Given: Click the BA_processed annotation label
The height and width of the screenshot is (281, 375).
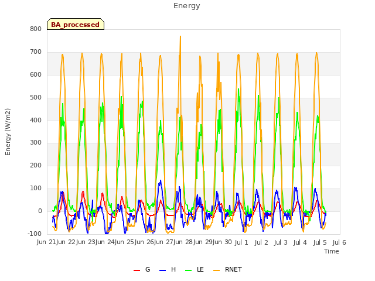Looking at the screenshot, I should click(x=76, y=24).
